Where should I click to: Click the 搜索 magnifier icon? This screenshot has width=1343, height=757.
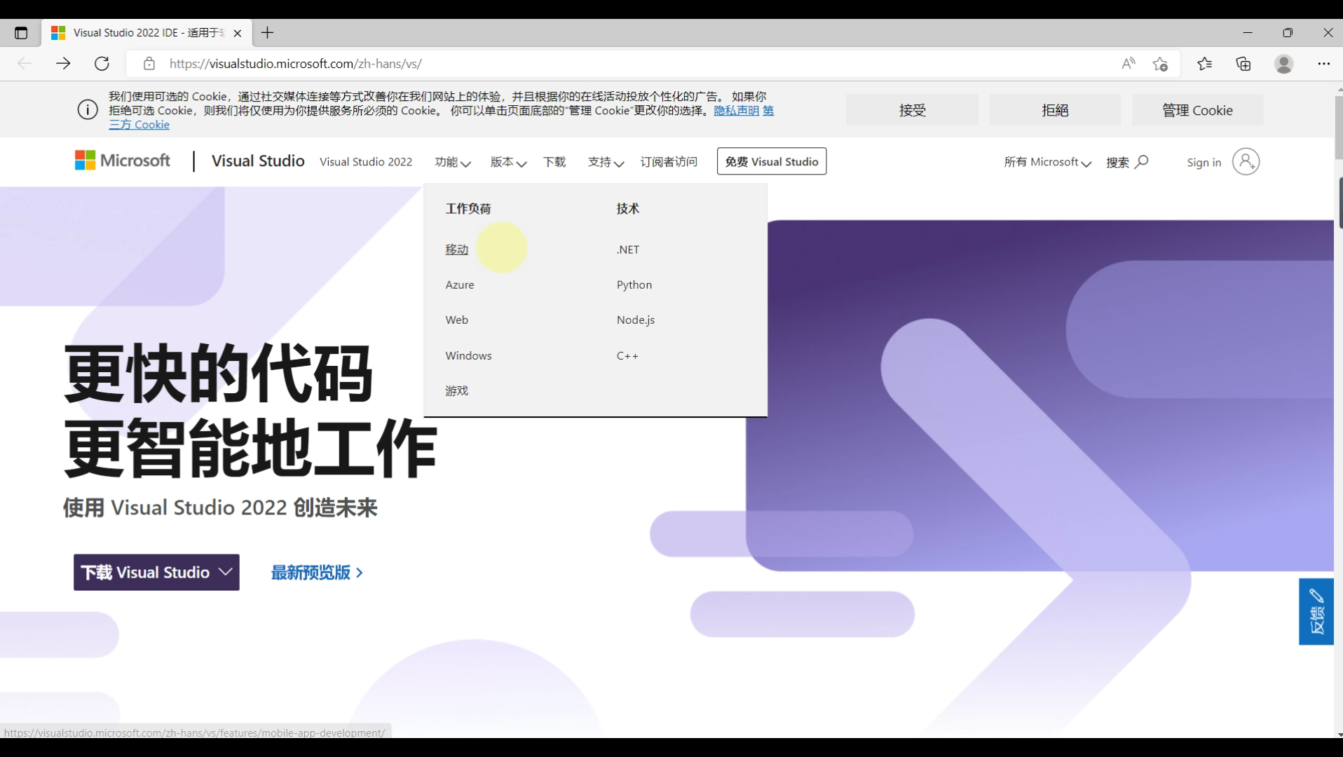(1141, 162)
